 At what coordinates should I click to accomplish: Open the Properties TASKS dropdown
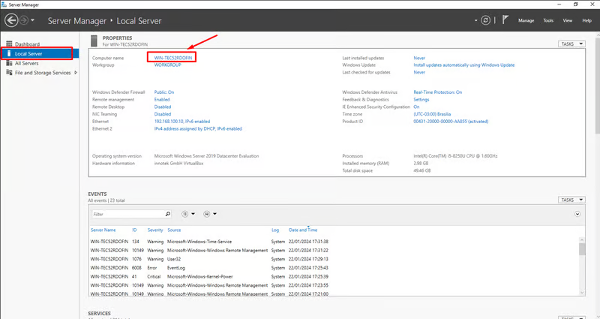click(x=570, y=44)
